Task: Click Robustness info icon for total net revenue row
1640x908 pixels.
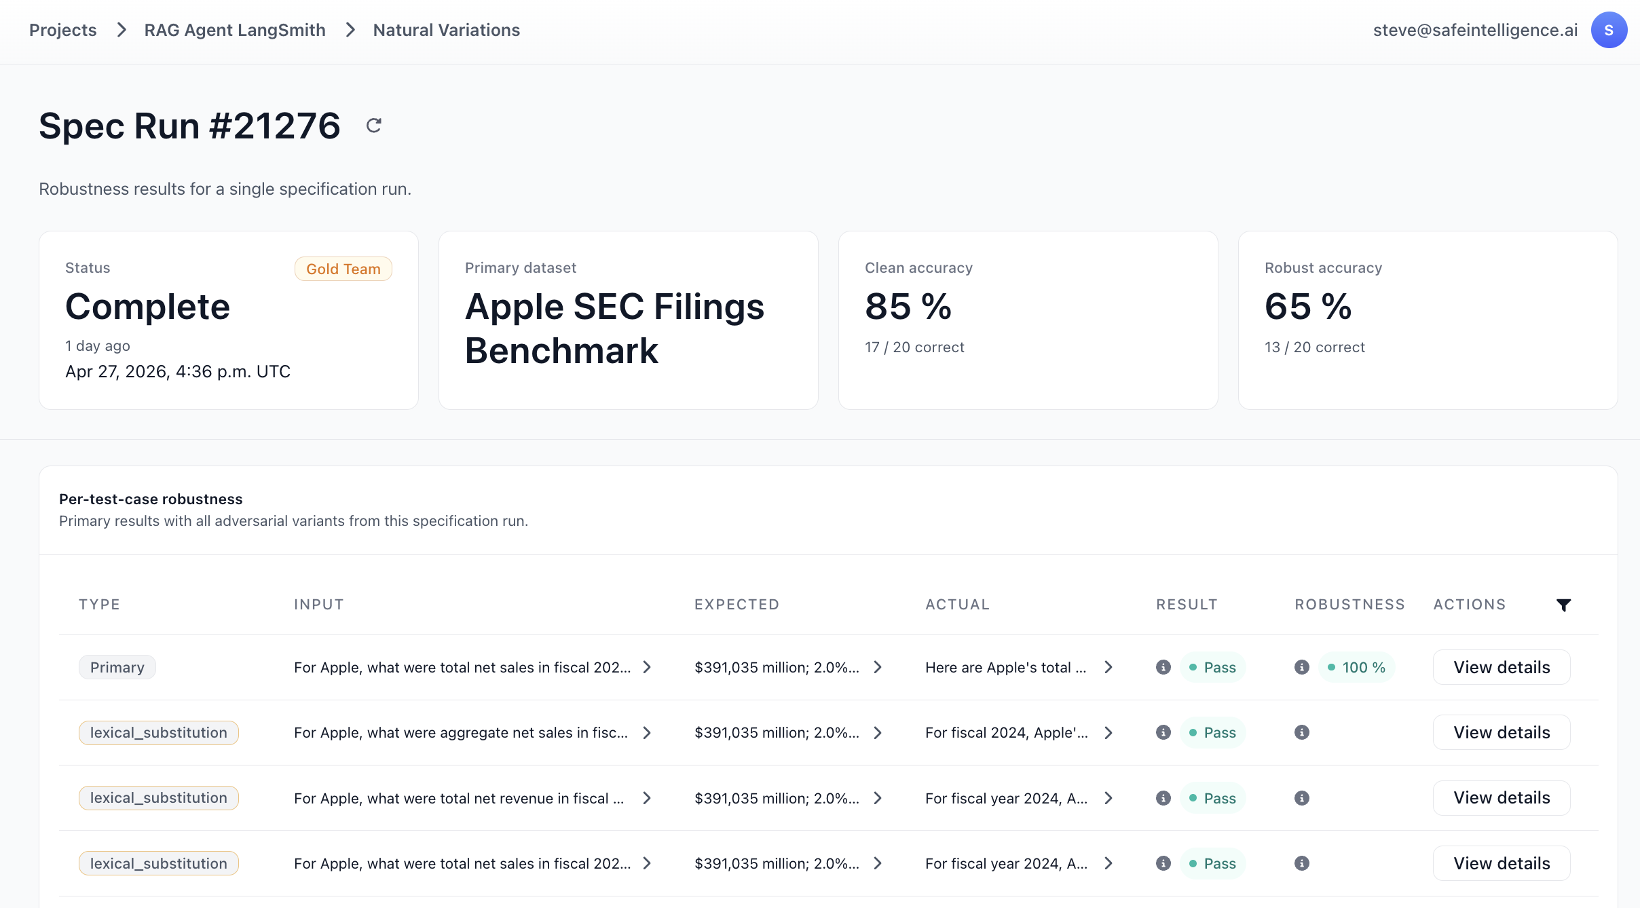Action: (x=1302, y=798)
